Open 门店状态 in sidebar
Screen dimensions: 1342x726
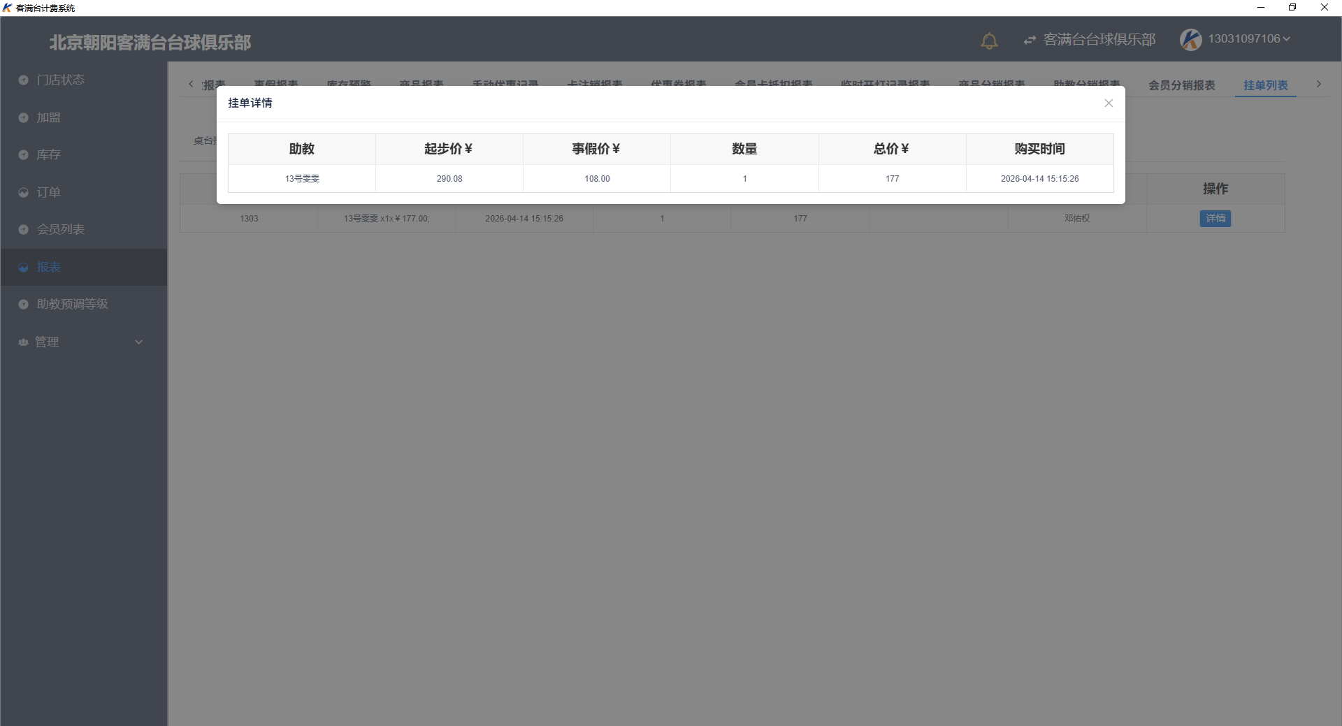[x=84, y=80]
